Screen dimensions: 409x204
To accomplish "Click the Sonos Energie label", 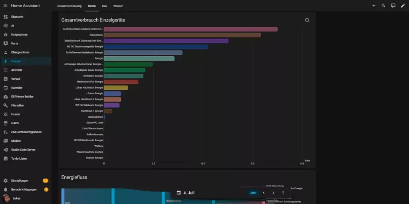I will 95,93.
